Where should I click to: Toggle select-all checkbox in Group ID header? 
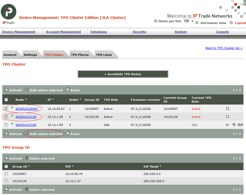coord(6,167)
